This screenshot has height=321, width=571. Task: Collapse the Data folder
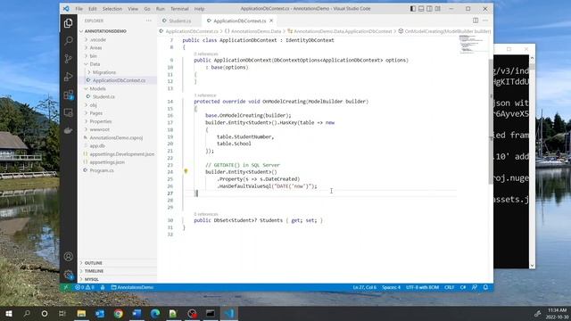(x=95, y=64)
